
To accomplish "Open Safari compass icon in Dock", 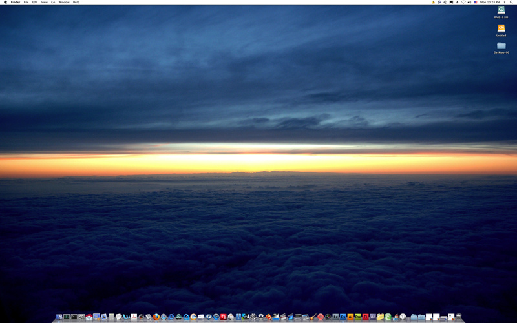I will [164, 317].
